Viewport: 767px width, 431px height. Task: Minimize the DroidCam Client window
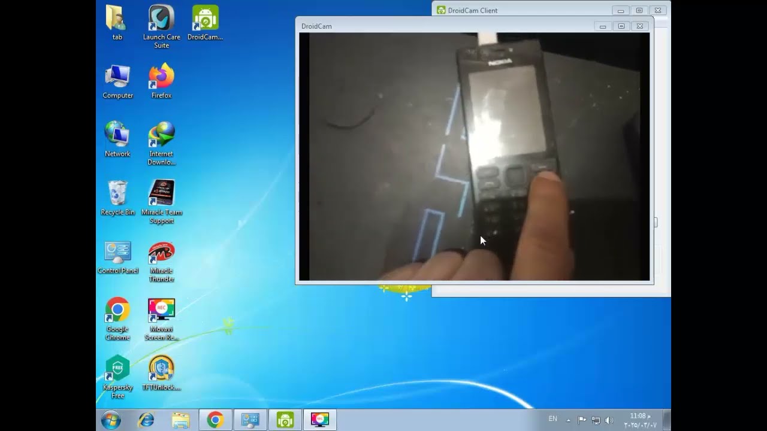coord(621,10)
